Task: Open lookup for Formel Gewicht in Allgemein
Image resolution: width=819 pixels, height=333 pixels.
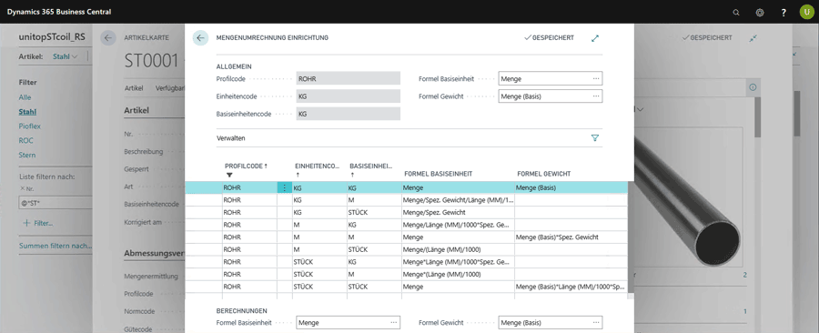Action: click(596, 96)
